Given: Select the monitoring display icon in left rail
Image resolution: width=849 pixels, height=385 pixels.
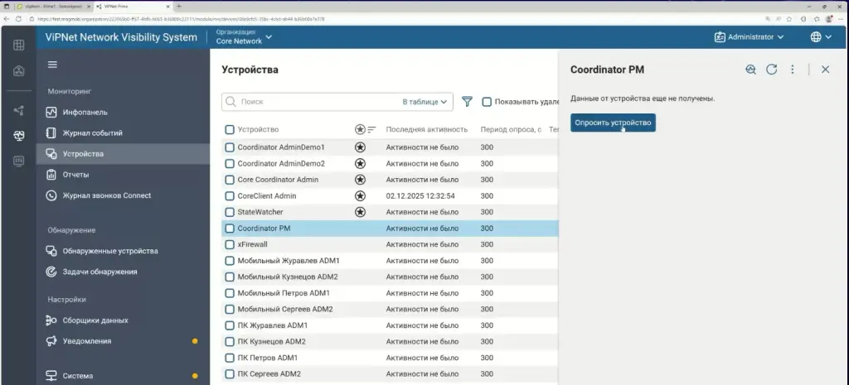Looking at the screenshot, I should [x=19, y=135].
